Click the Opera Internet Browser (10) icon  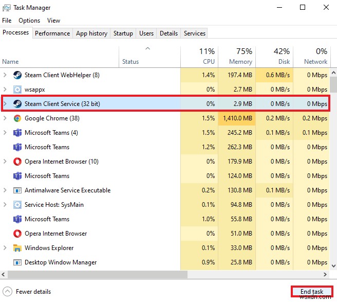coord(17,162)
